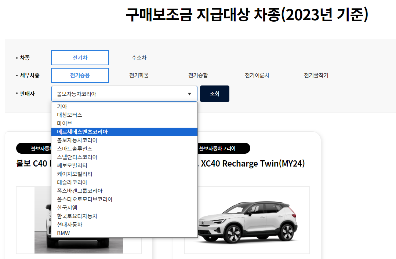Switch to the 수소차 vehicle type

[139, 58]
